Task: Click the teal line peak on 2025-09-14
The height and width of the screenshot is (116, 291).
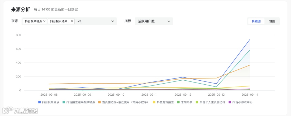Action: click(250, 50)
